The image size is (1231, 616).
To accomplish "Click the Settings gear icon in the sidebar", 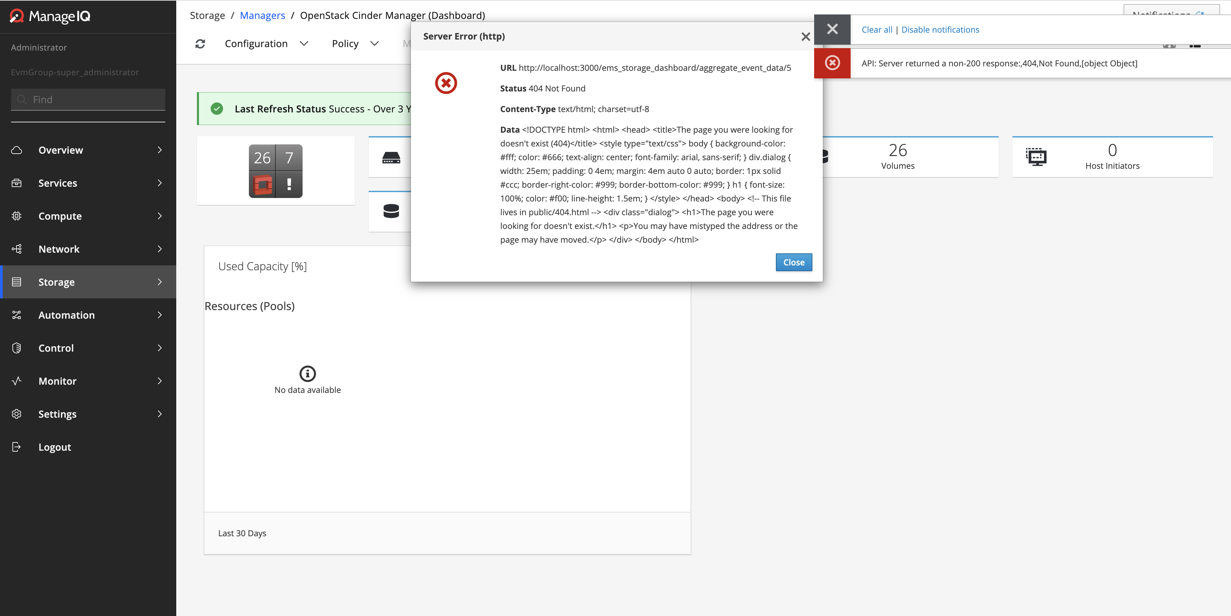I will pyautogui.click(x=17, y=414).
